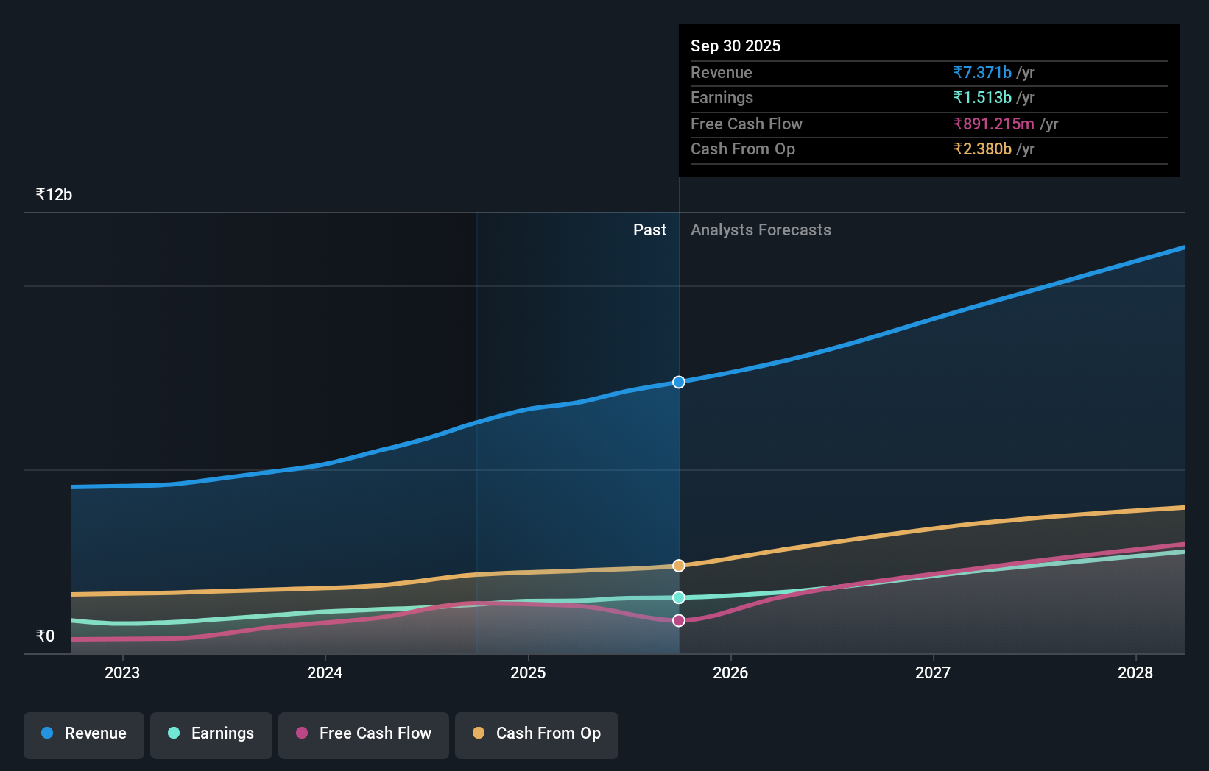Image resolution: width=1209 pixels, height=771 pixels.
Task: Click the blue Revenue data point marker
Action: 678,382
